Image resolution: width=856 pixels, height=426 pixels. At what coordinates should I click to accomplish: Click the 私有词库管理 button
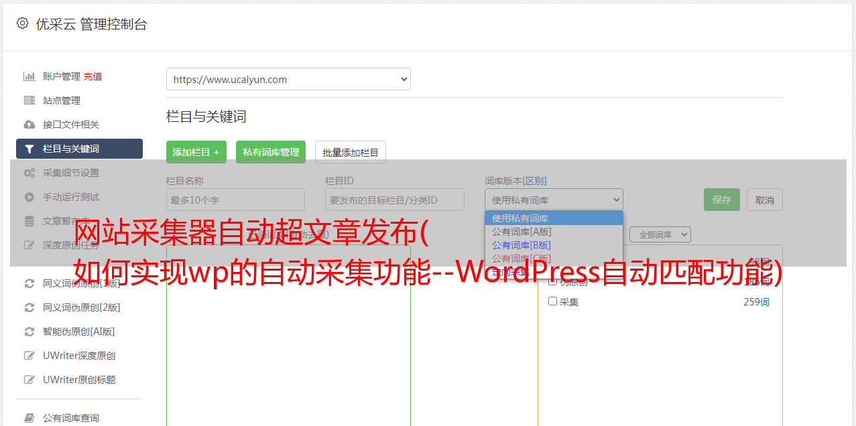click(271, 152)
